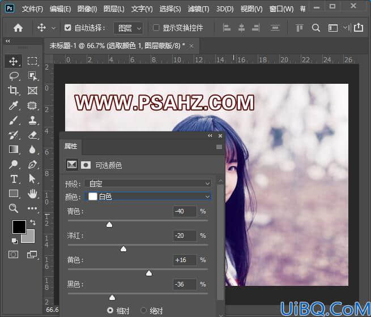This screenshot has width=371, height=317.
Task: Go to the Home screen
Action: 18,28
